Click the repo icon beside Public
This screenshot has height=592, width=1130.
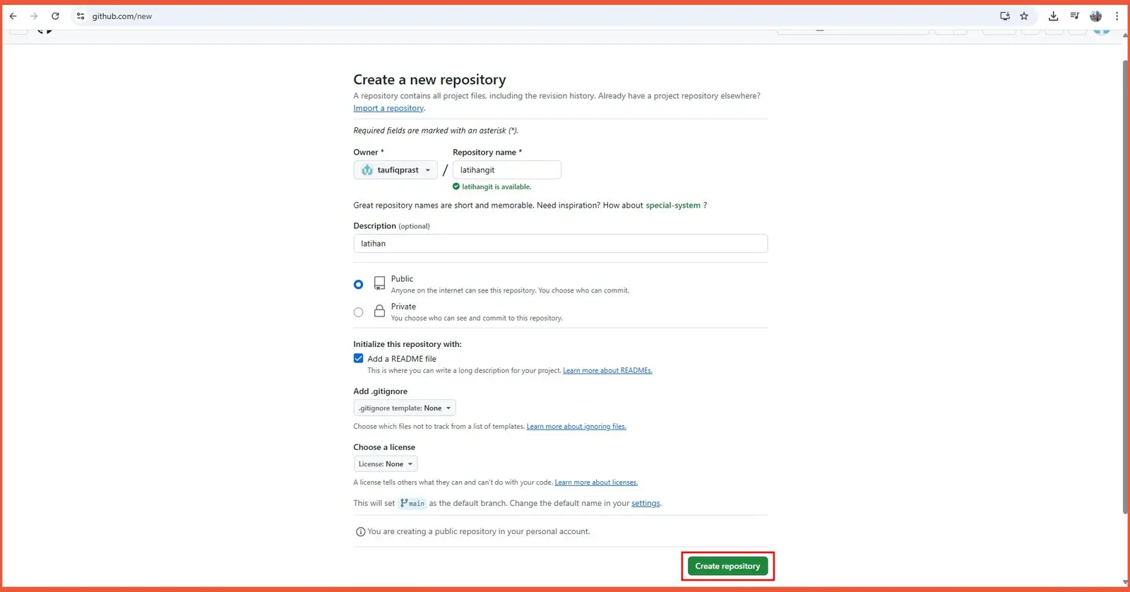[x=379, y=283]
